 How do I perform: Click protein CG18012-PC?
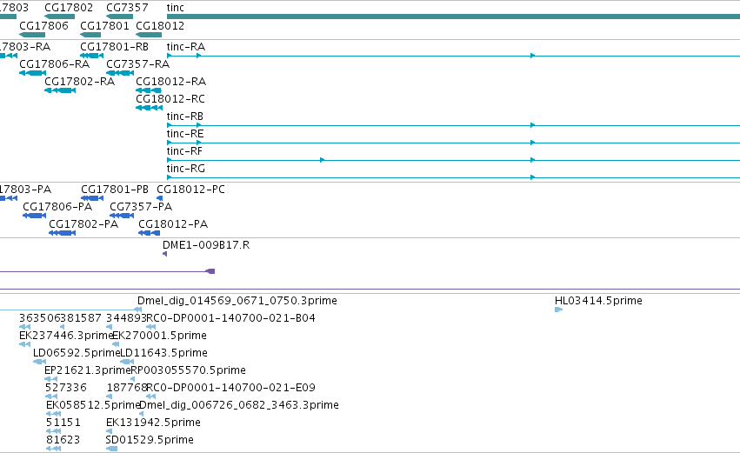[190, 190]
